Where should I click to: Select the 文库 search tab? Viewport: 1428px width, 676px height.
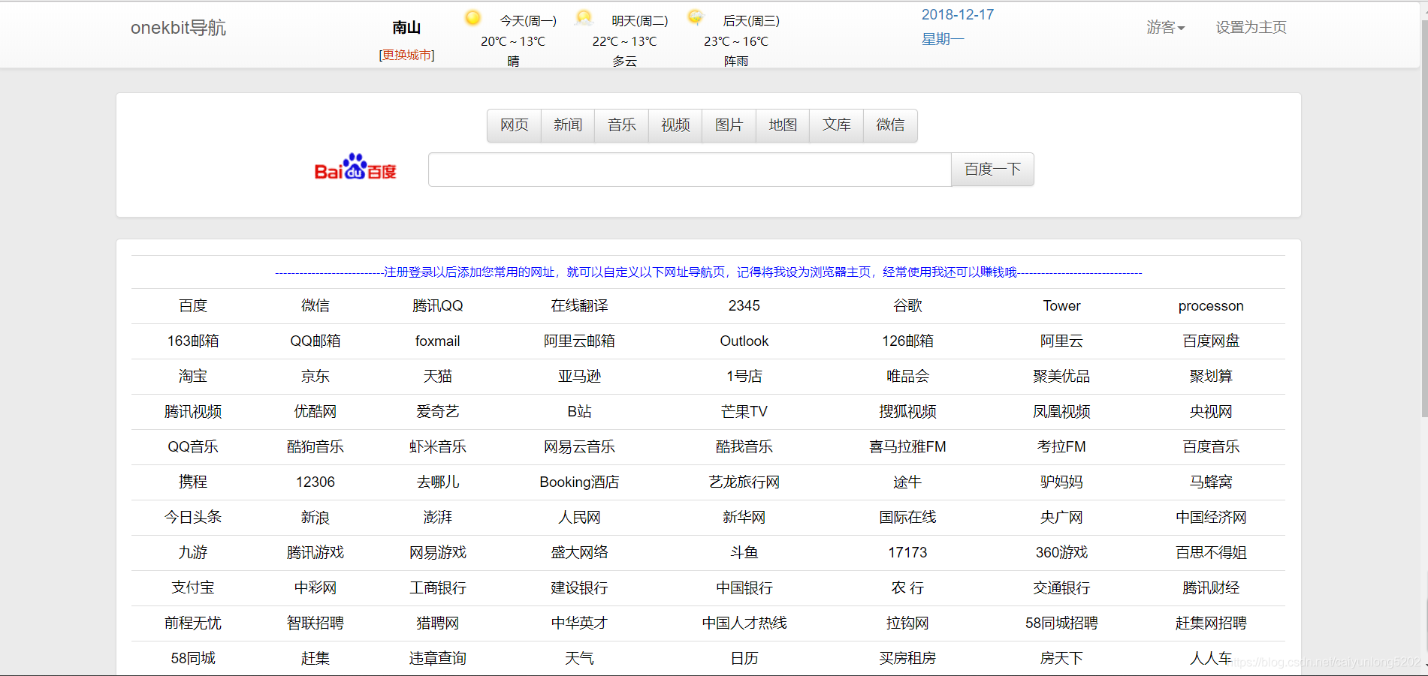[x=837, y=125]
